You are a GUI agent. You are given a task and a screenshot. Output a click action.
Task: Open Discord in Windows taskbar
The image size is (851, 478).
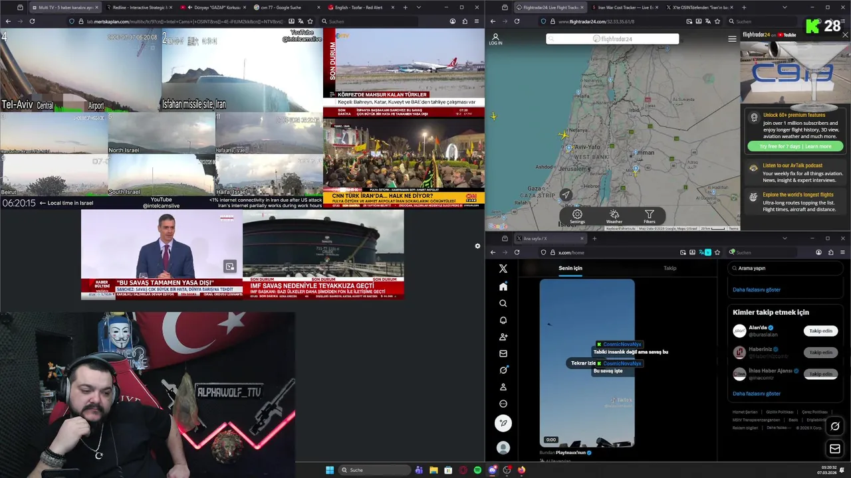[492, 470]
